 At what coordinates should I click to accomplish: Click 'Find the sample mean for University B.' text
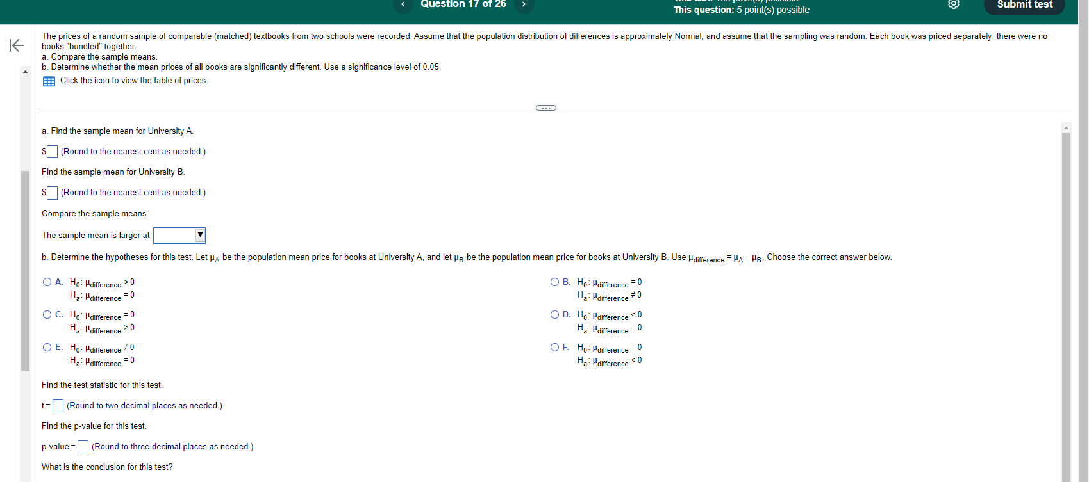click(x=113, y=172)
